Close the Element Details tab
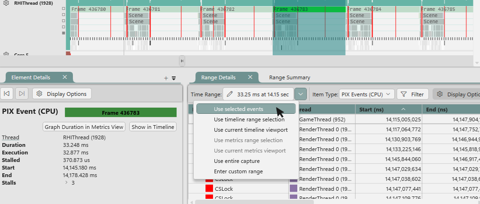 click(64, 77)
